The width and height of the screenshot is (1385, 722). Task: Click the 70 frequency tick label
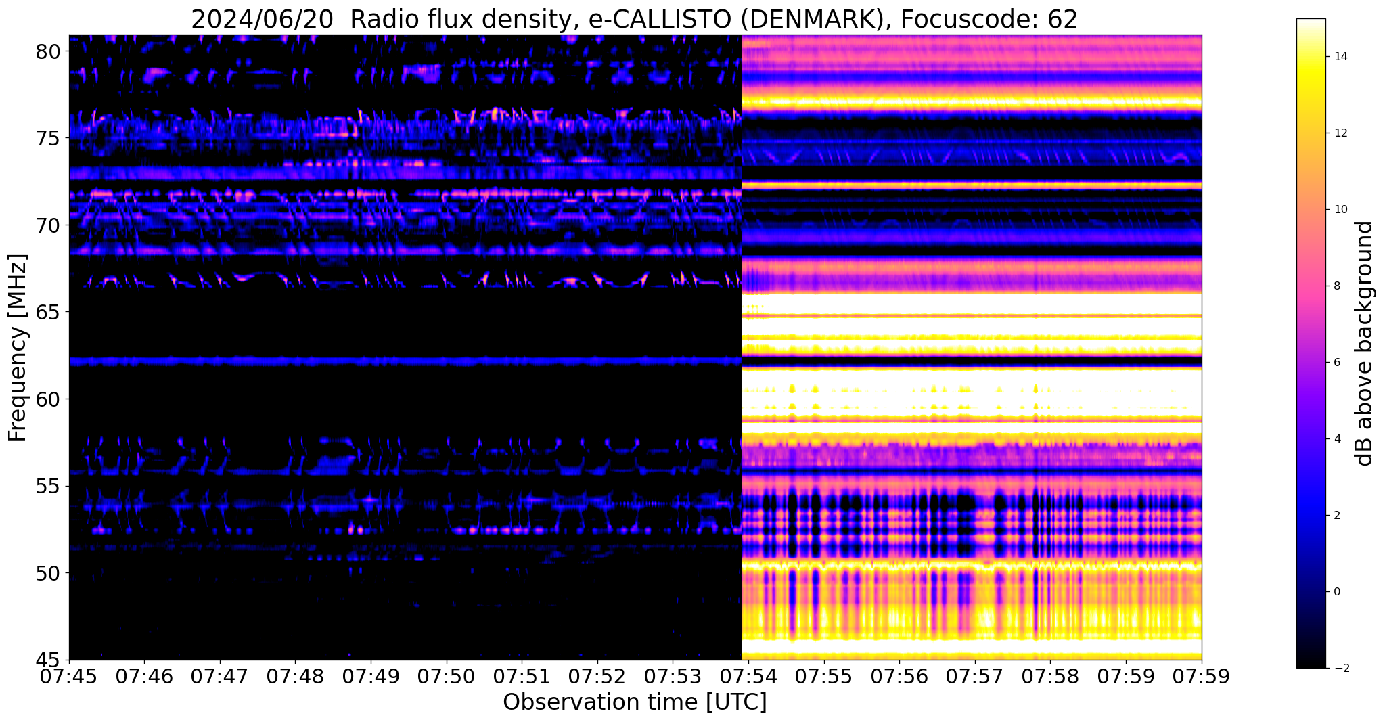pyautogui.click(x=48, y=225)
